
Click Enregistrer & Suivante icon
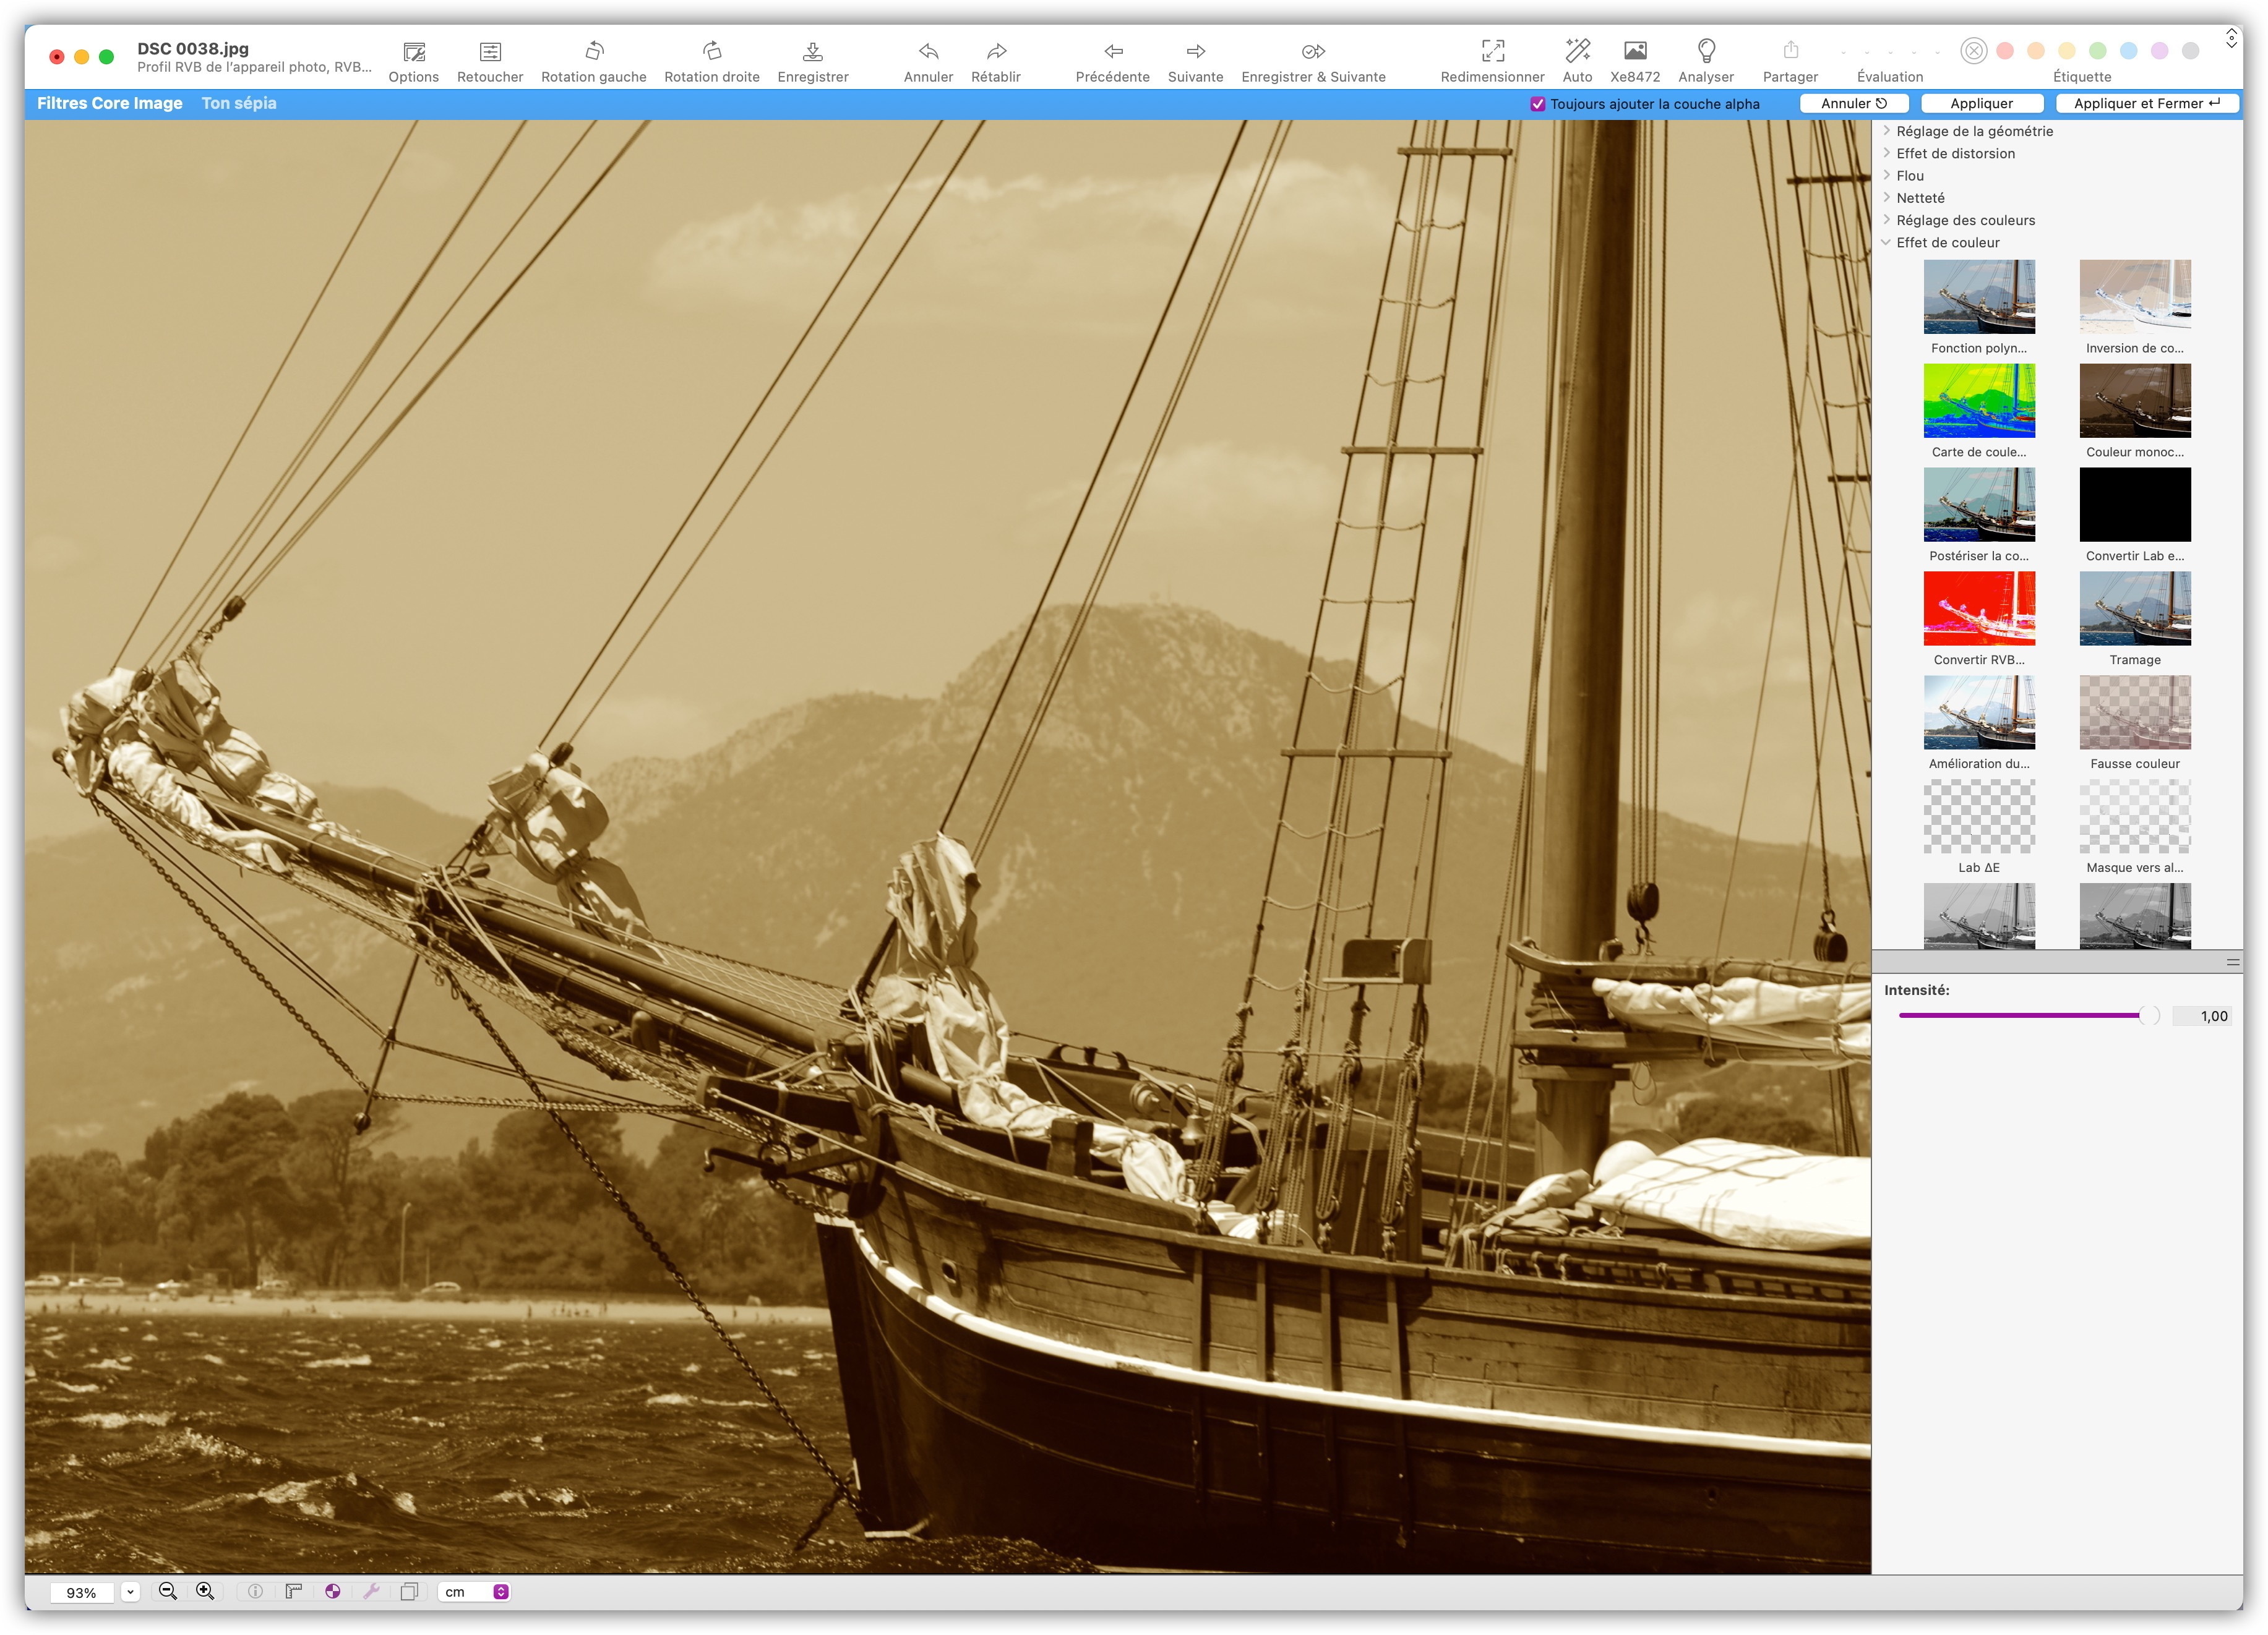(1313, 51)
